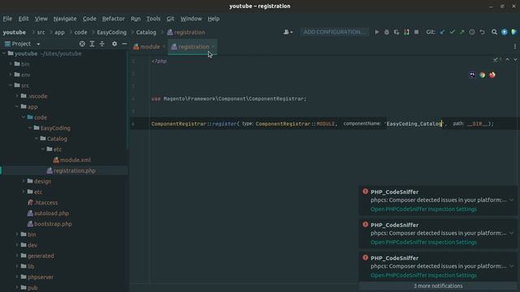The image size is (520, 292).
Task: Open the user profile dropdown in toolbar
Action: pos(288,32)
